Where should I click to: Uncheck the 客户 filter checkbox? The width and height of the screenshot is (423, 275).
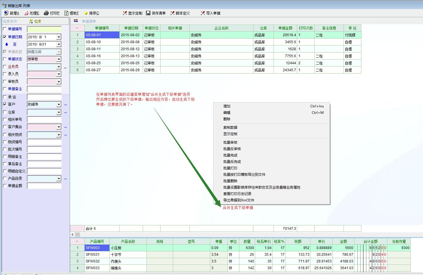[5, 104]
